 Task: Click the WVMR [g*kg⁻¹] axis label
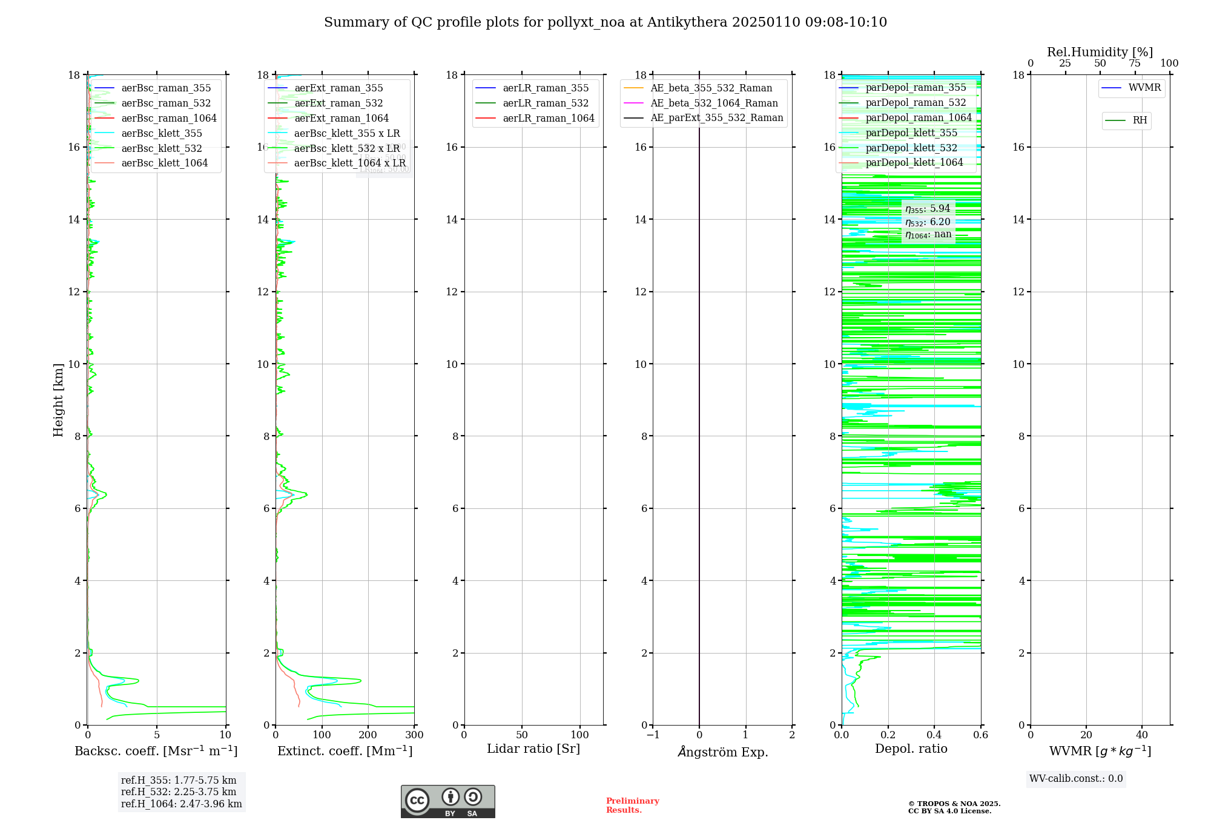[1100, 751]
